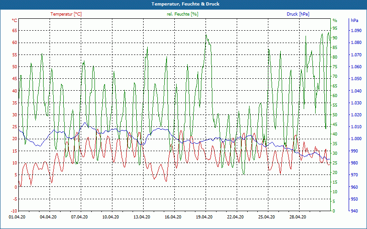Click the pressure axis value 1.010
Screen dimensions: 367x229
pyautogui.click(x=356, y=127)
